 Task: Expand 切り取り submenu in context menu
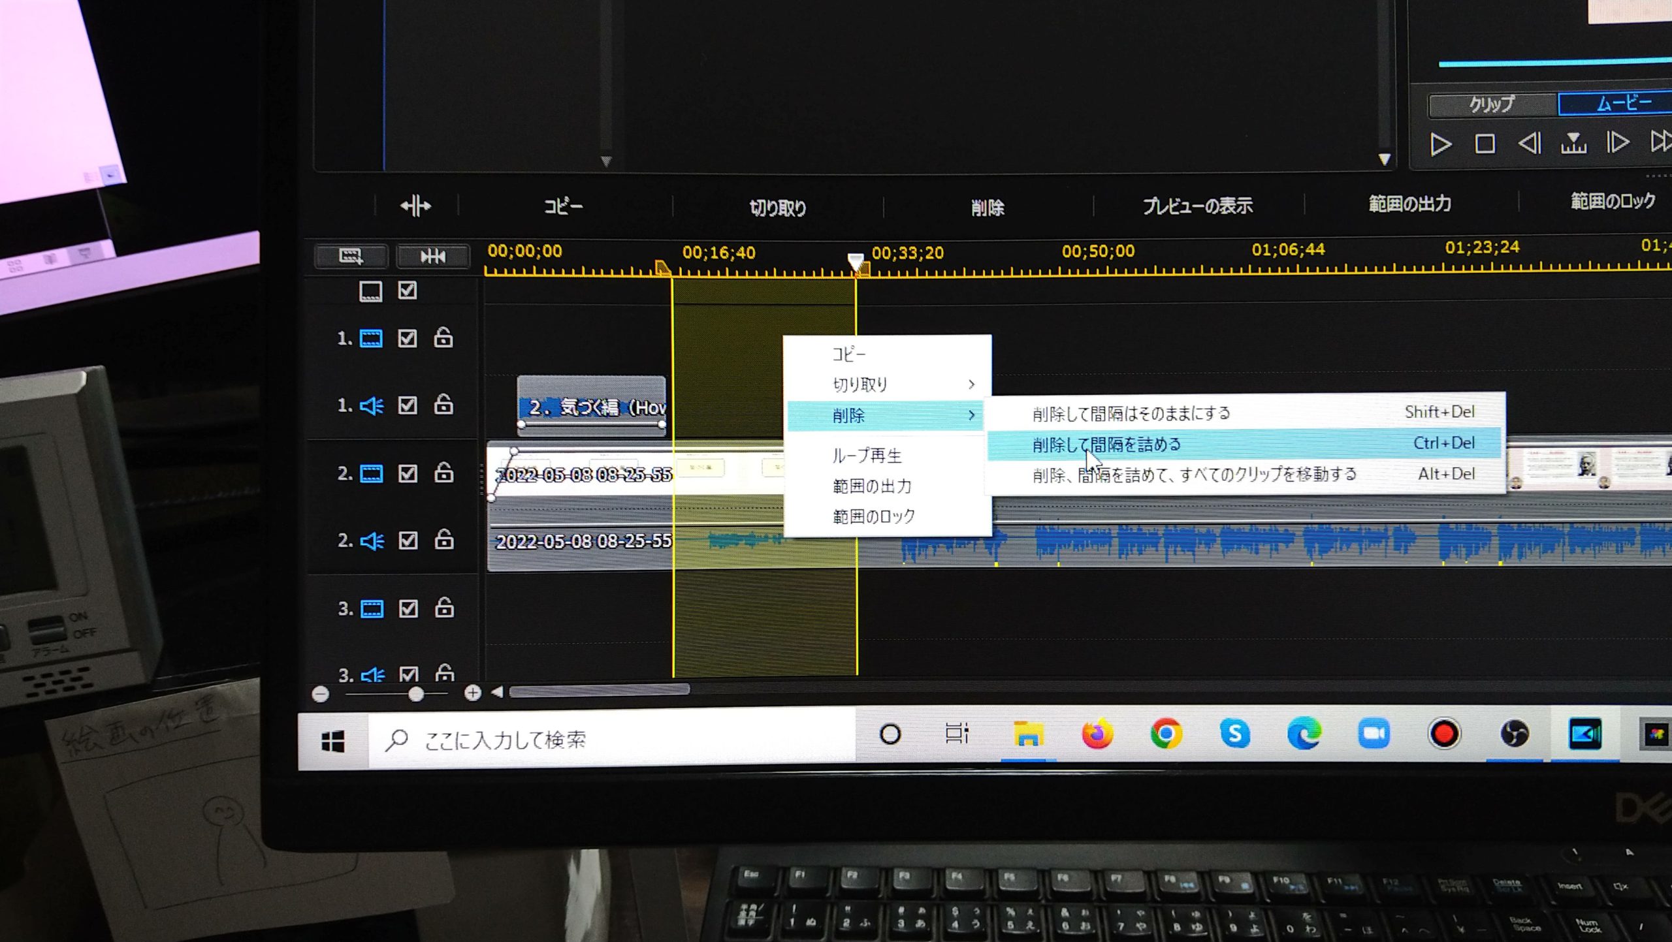pyautogui.click(x=886, y=385)
